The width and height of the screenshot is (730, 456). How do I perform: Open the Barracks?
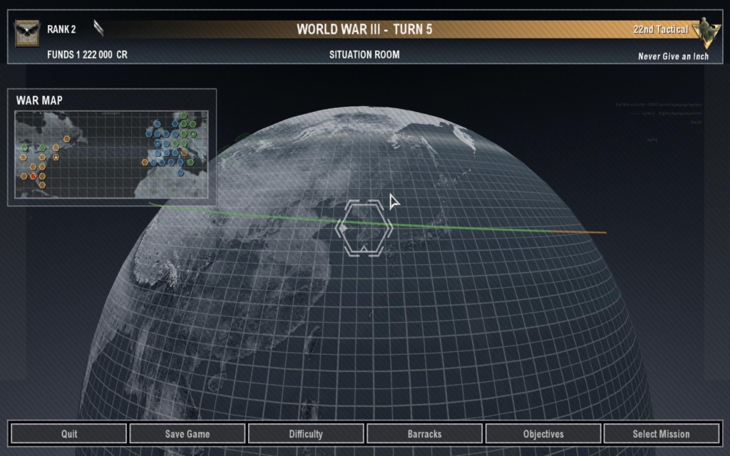(x=425, y=434)
